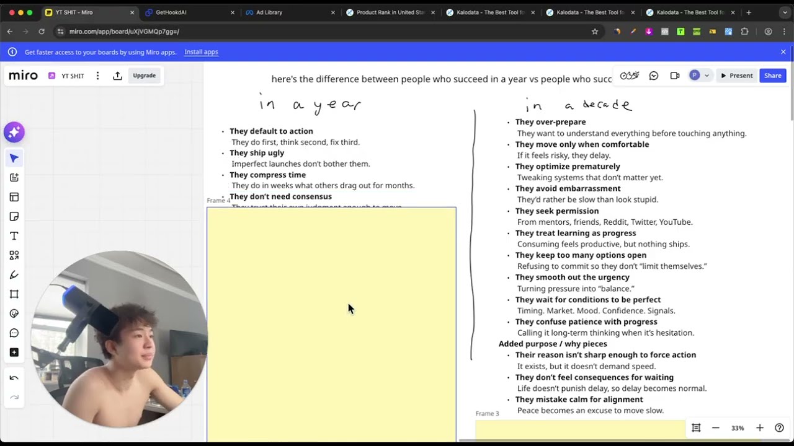Select the pen drawing tool
Image resolution: width=794 pixels, height=446 pixels.
(x=14, y=274)
